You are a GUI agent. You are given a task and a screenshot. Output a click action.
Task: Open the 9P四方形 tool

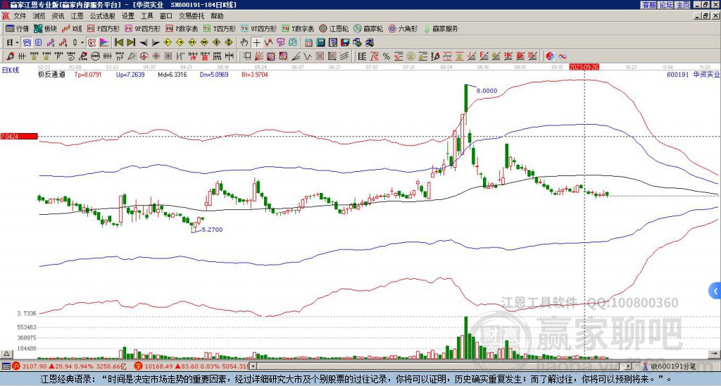click(142, 28)
